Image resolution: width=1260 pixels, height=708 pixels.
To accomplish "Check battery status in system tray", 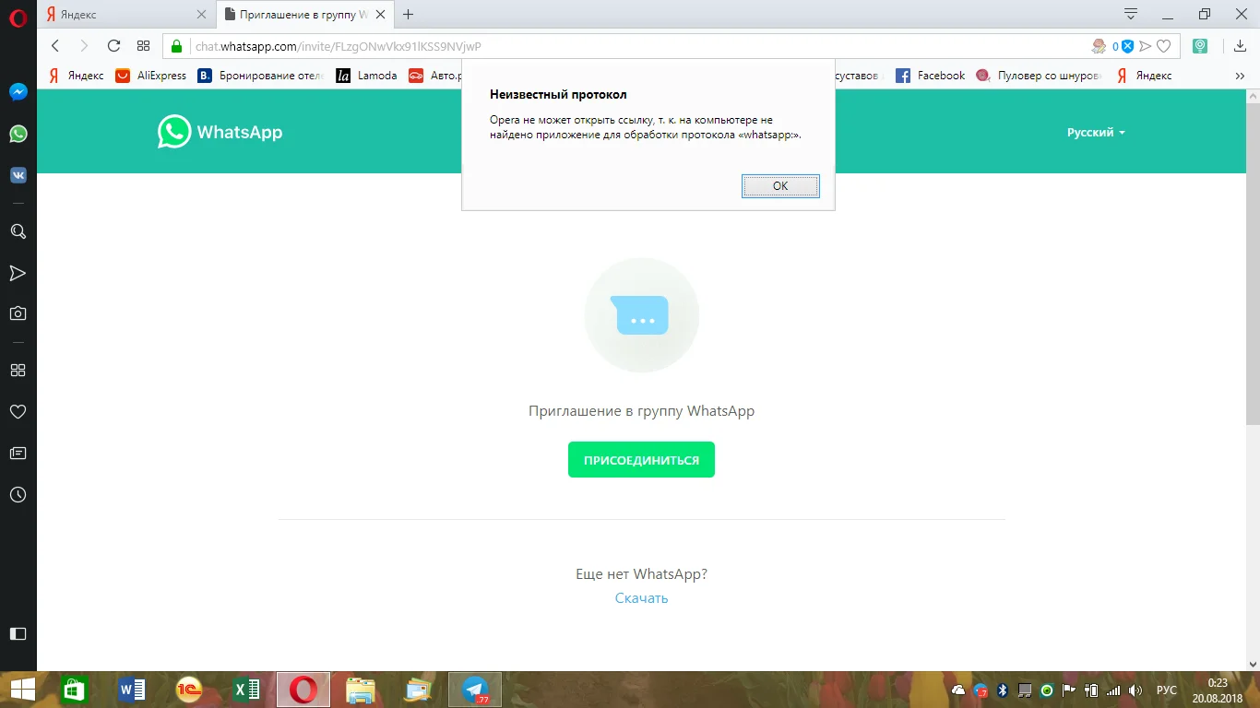I will 1091,690.
